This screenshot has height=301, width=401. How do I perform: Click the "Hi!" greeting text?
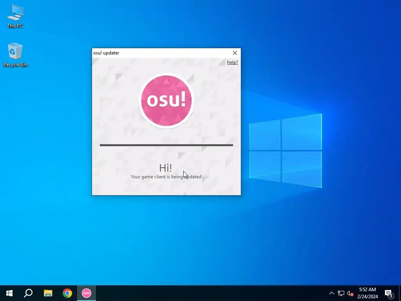(166, 168)
